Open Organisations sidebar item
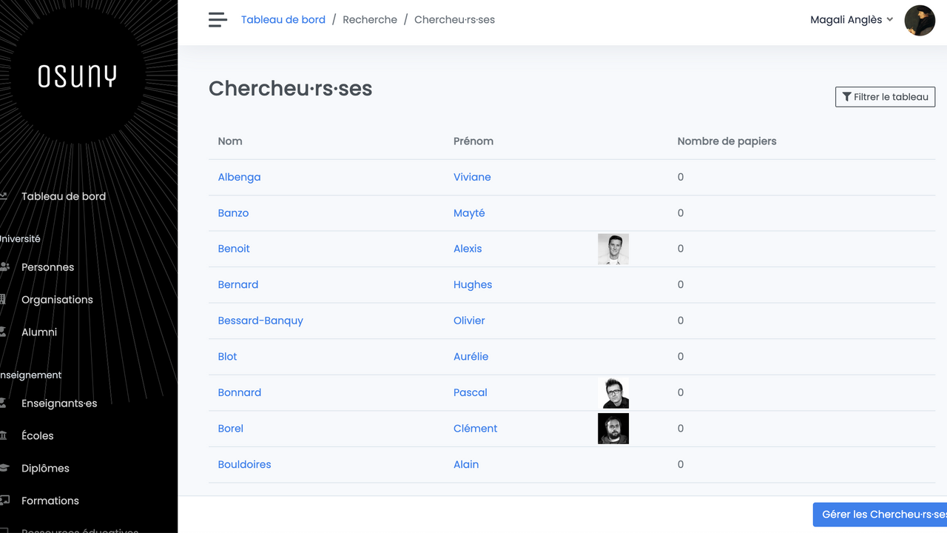This screenshot has height=533, width=947. [57, 300]
